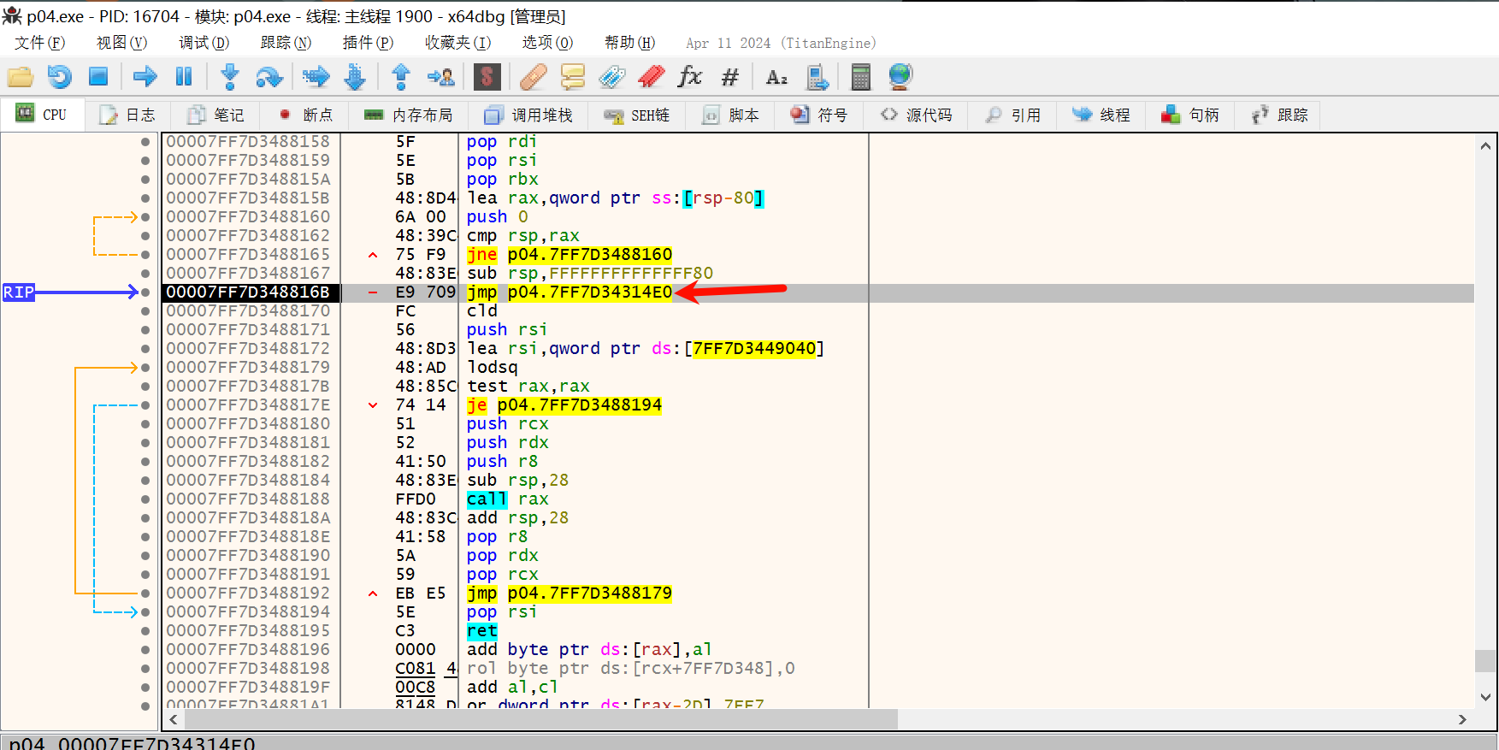The height and width of the screenshot is (750, 1499).
Task: Open the 帮助(H) menu
Action: coord(629,43)
